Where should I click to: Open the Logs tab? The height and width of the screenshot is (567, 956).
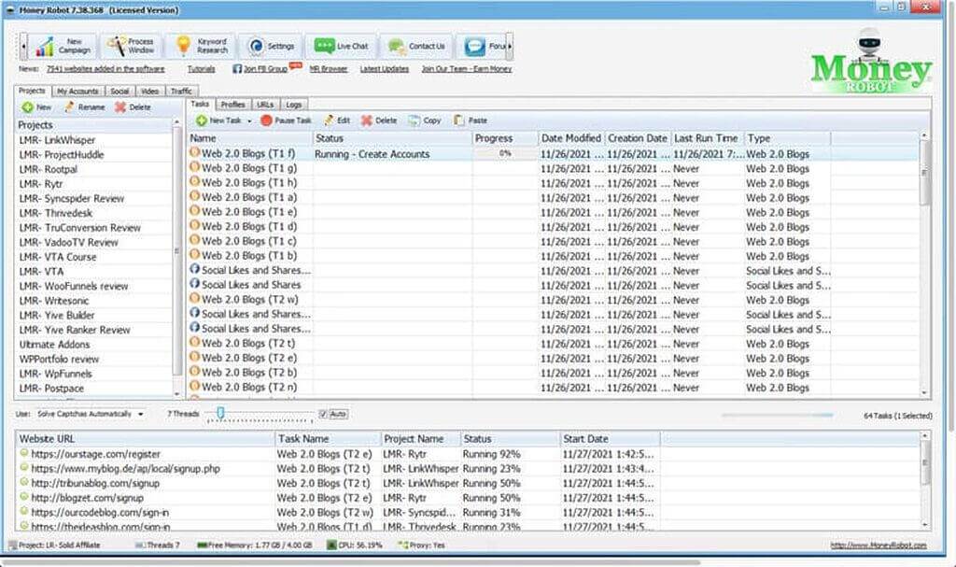pyautogui.click(x=293, y=105)
